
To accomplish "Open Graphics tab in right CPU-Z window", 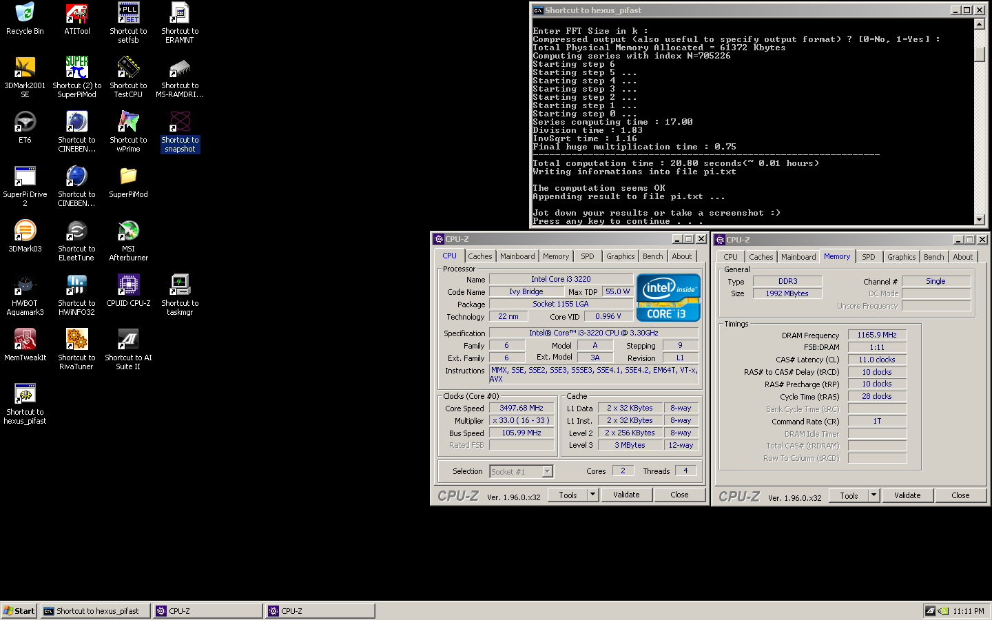I will (x=902, y=257).
